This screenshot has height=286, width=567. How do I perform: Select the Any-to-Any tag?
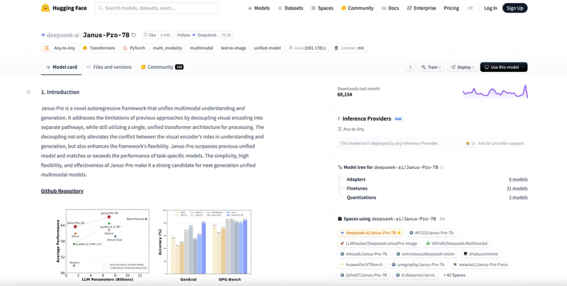[x=60, y=48]
